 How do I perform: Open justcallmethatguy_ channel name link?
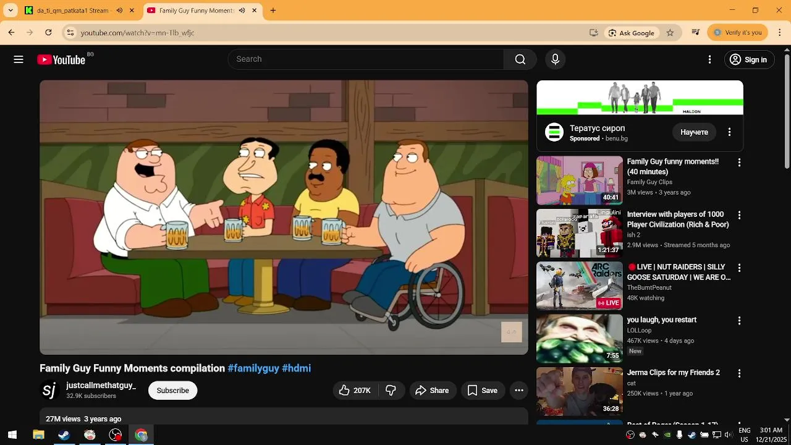[x=101, y=386]
